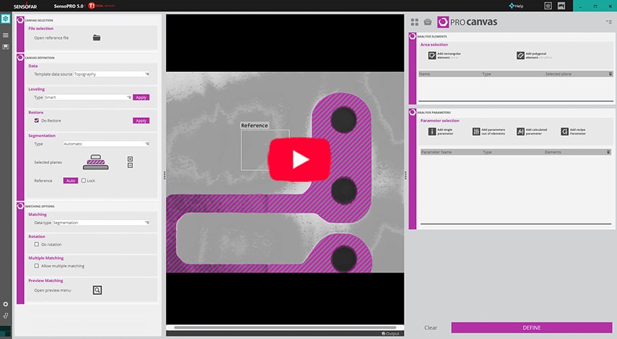Click the DEFINE button
This screenshot has width=617, height=339.
tap(531, 327)
